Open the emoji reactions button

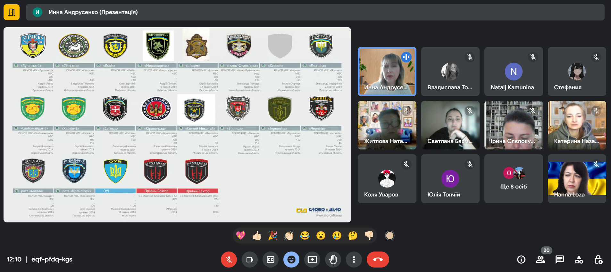tap(291, 260)
